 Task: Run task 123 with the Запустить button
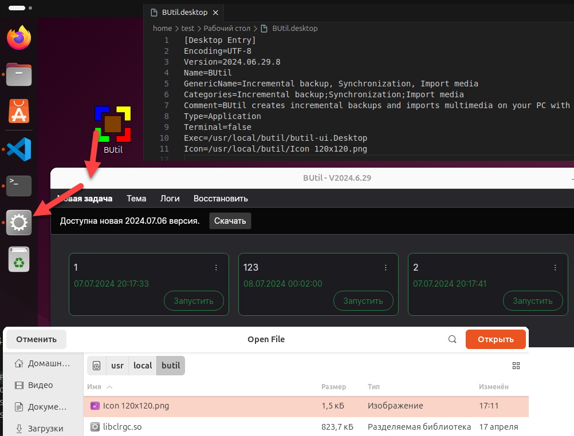click(x=363, y=300)
